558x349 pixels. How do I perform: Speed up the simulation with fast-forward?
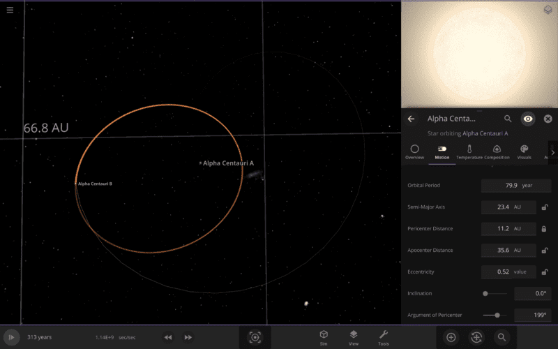(188, 337)
